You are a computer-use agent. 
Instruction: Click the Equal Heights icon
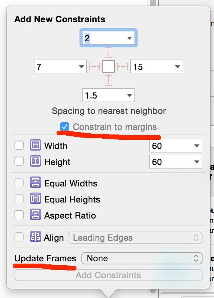[x=36, y=198]
